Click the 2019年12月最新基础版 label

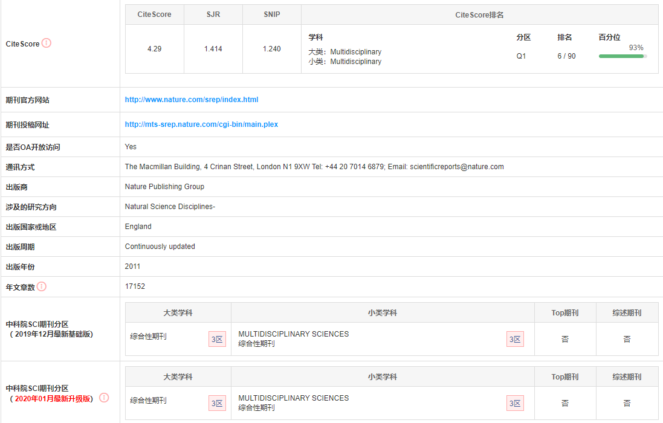point(51,334)
